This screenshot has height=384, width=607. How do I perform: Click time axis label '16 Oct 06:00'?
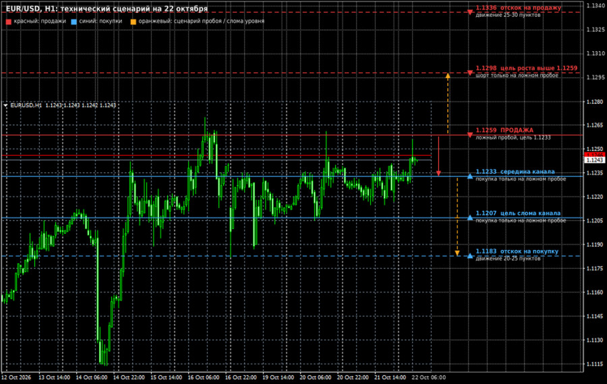[204, 377]
